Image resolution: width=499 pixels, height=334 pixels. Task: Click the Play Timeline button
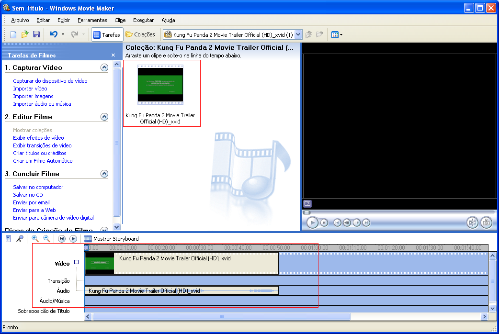click(x=73, y=239)
